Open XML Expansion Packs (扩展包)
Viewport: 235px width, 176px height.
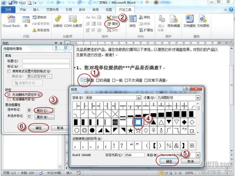[x=146, y=30]
